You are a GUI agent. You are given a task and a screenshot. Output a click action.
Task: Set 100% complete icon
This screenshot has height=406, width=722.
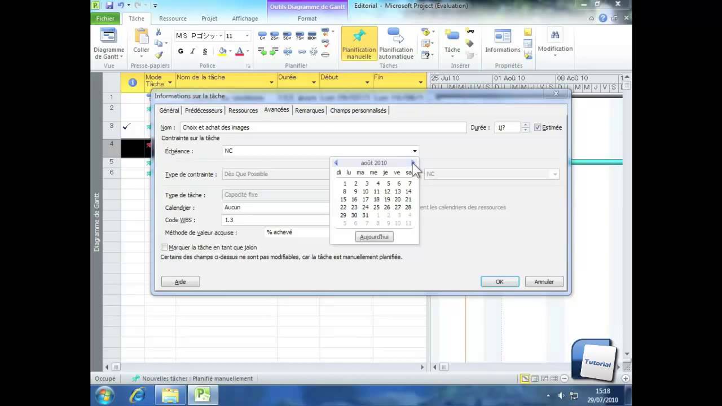click(312, 36)
